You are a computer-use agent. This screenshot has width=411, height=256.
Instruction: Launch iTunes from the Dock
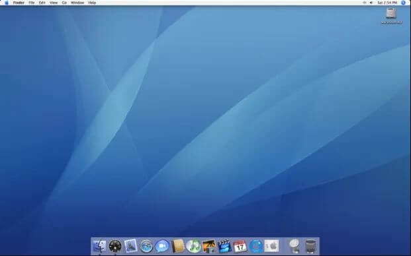pyautogui.click(x=193, y=246)
